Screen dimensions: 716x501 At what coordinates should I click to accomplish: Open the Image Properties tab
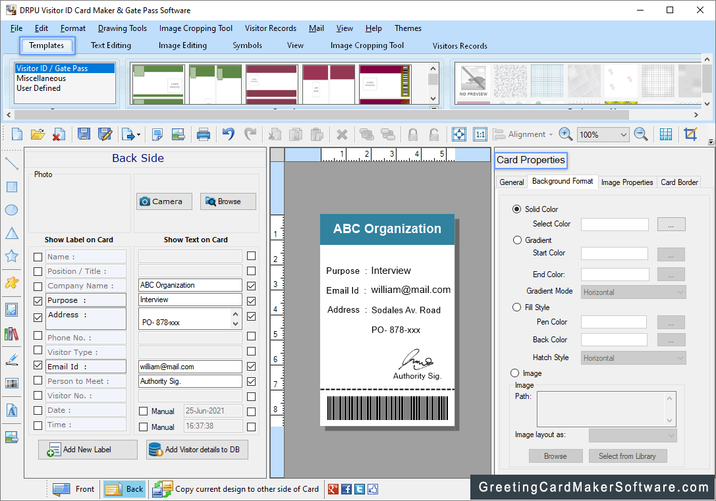click(x=627, y=182)
